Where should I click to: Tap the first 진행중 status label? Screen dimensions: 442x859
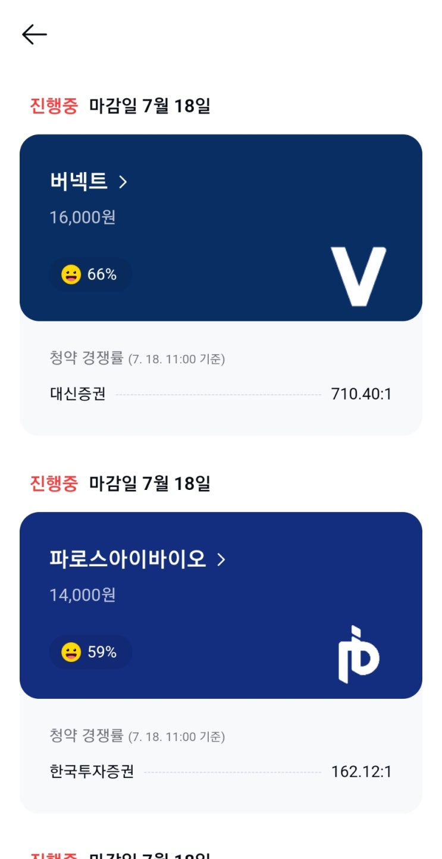click(54, 107)
